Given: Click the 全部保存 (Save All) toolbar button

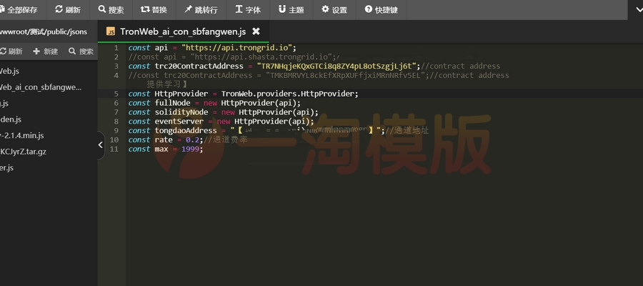Looking at the screenshot, I should click(21, 10).
